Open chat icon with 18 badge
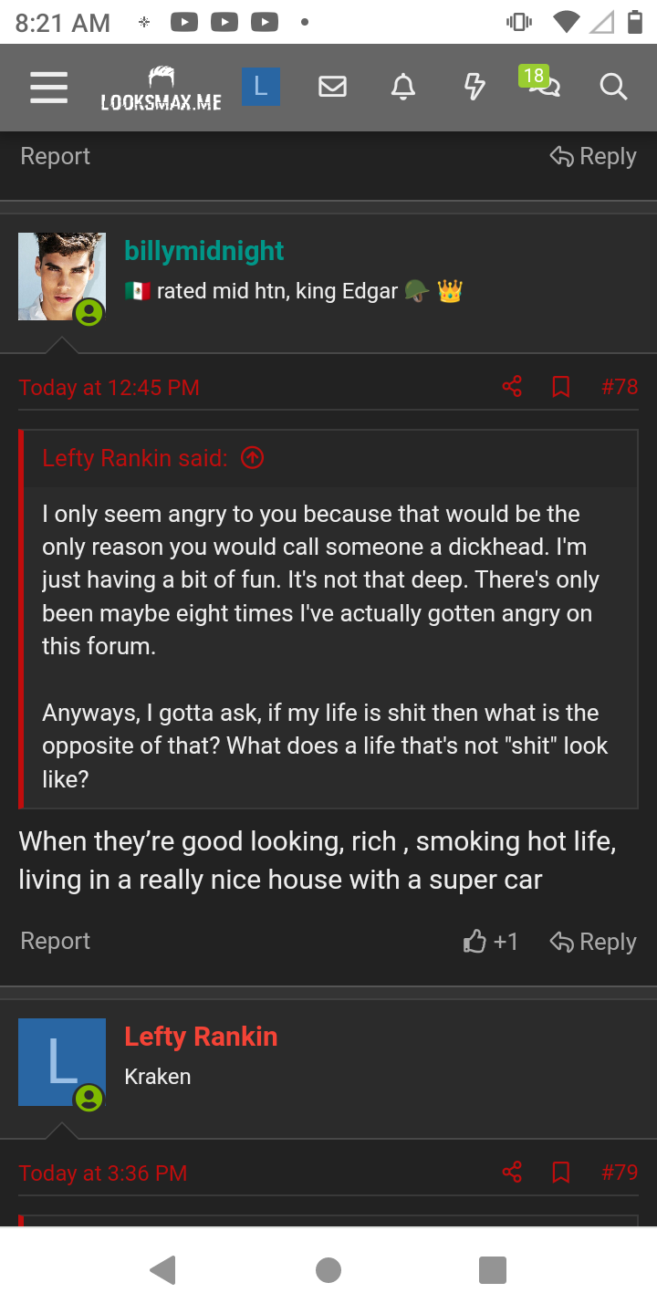 coord(542,85)
